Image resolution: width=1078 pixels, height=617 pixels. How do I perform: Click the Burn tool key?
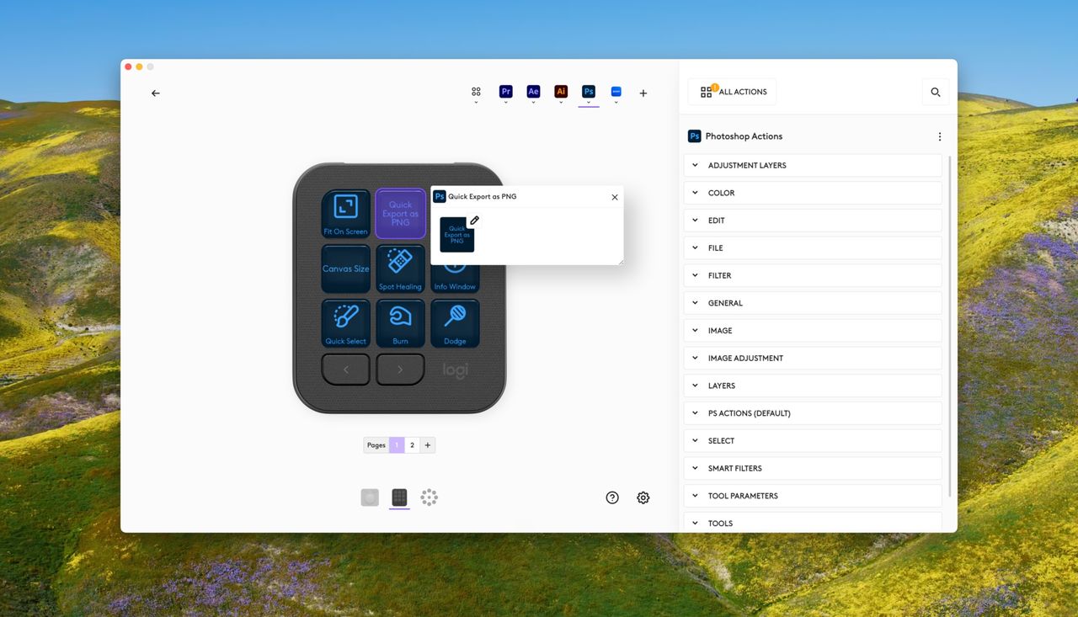(400, 323)
